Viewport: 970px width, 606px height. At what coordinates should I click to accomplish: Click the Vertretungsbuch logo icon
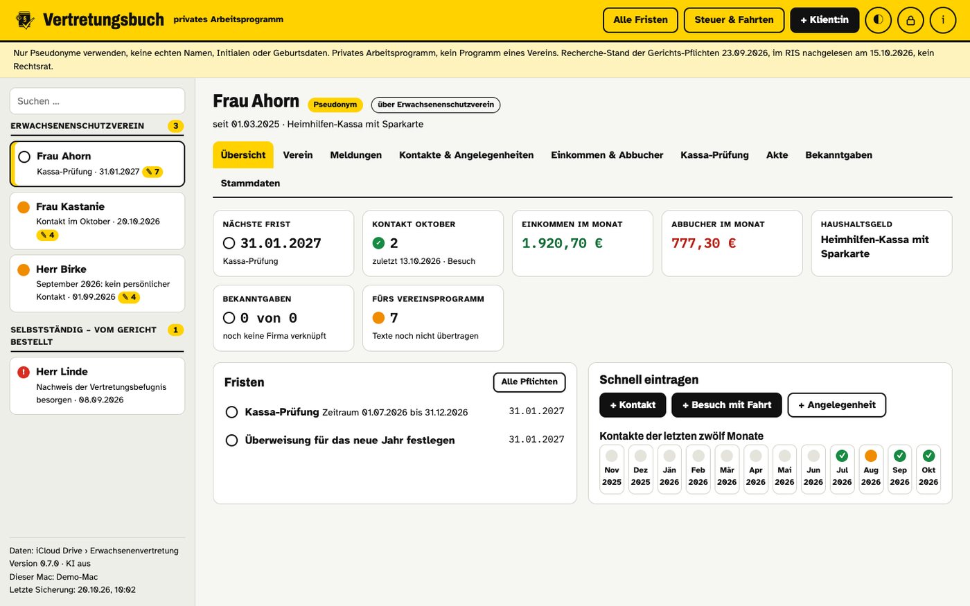(25, 20)
